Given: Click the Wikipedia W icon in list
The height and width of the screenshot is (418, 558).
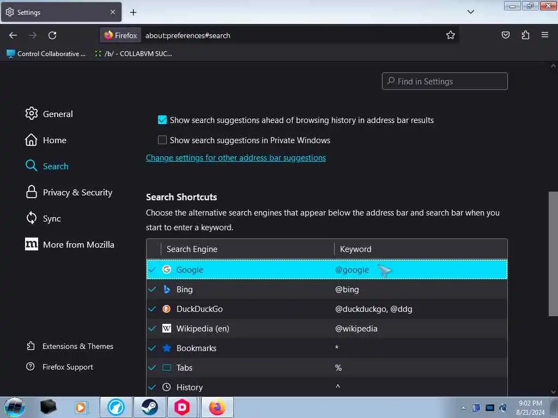Looking at the screenshot, I should point(167,328).
